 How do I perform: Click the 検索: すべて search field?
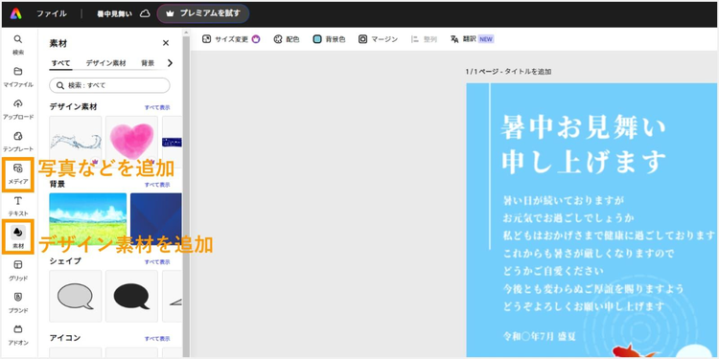pos(109,85)
